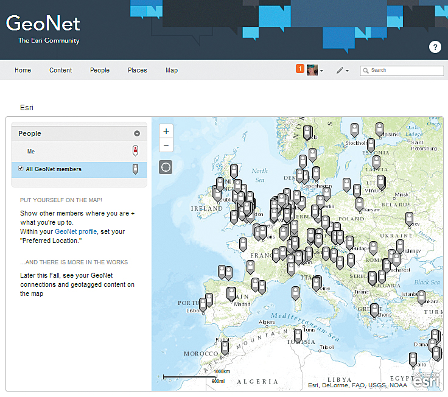
Task: Open the Content menu
Action: (61, 70)
